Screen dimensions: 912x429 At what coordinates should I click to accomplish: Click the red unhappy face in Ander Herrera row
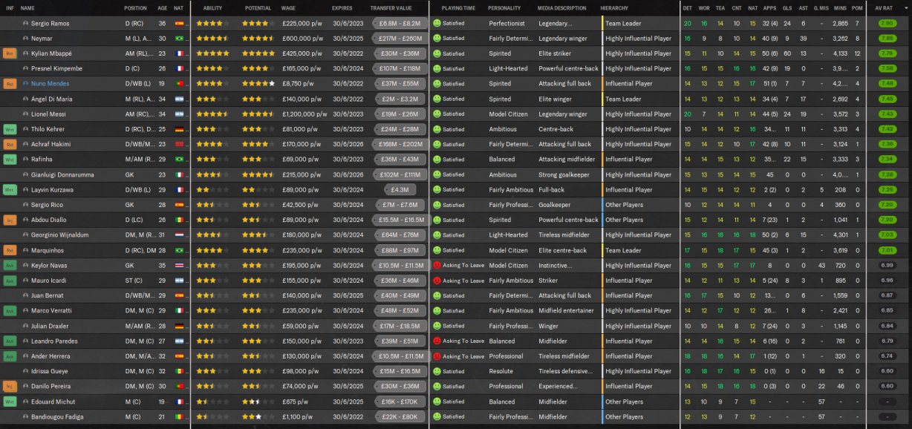point(437,356)
